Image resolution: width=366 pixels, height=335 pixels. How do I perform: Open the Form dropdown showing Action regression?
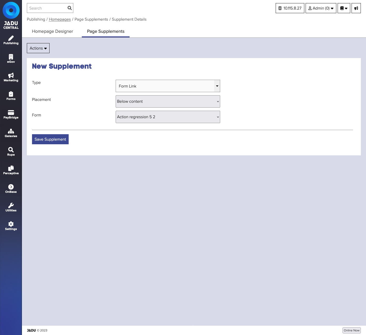168,117
